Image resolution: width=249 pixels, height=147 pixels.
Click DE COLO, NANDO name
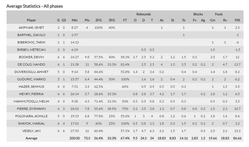point(31,64)
